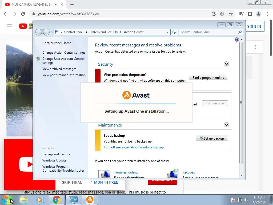Open the YouTube panel three-dot options
This screenshot has height=205, width=273.
(256, 47)
